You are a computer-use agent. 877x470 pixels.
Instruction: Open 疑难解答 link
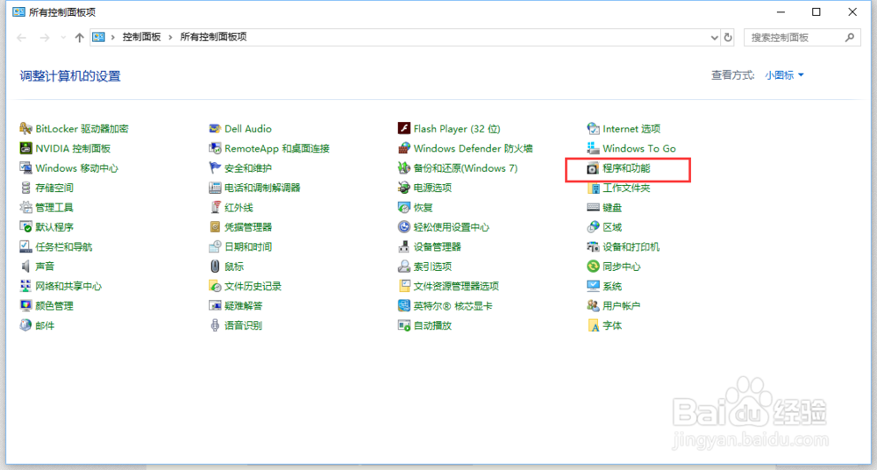point(243,305)
